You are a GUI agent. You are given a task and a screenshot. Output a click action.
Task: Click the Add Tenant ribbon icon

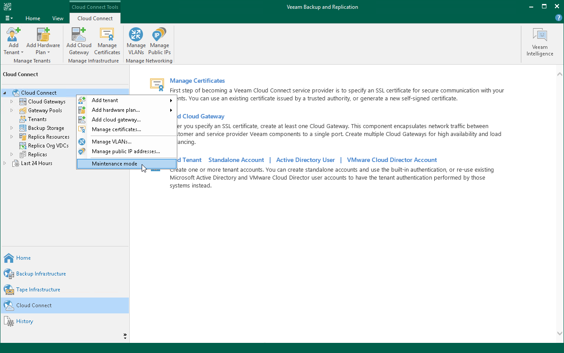pos(14,34)
